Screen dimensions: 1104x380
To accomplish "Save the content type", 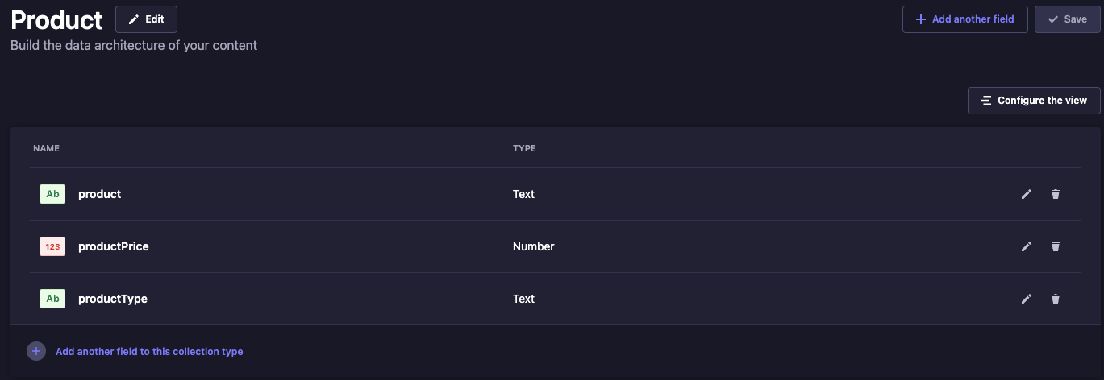I will pos(1067,19).
